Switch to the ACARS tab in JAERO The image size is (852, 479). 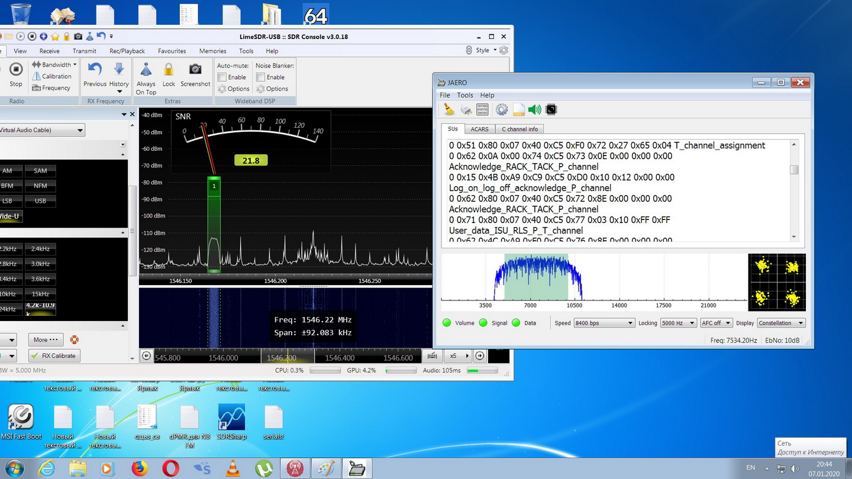(479, 129)
